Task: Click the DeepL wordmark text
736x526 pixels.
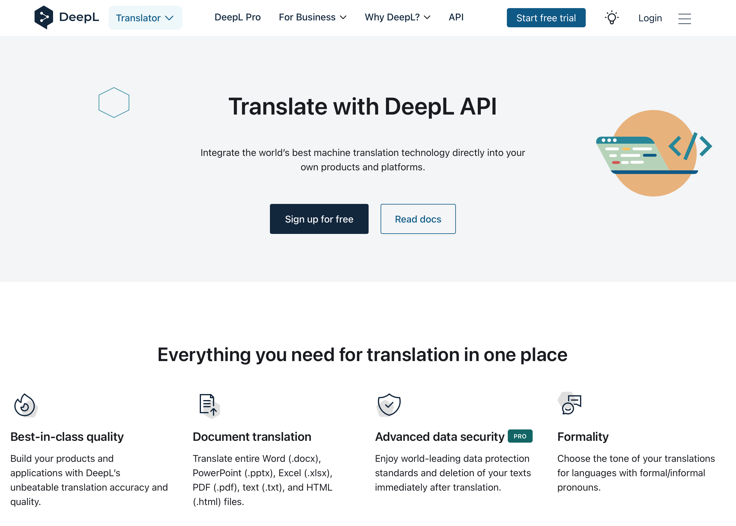Action: (x=79, y=17)
